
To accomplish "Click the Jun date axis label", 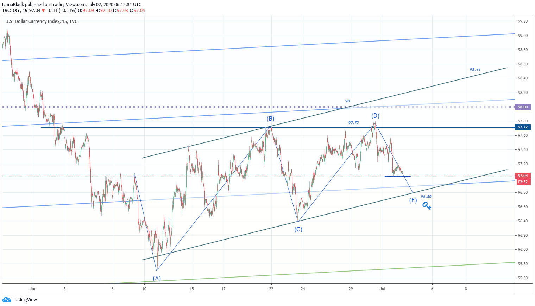I will point(33,289).
